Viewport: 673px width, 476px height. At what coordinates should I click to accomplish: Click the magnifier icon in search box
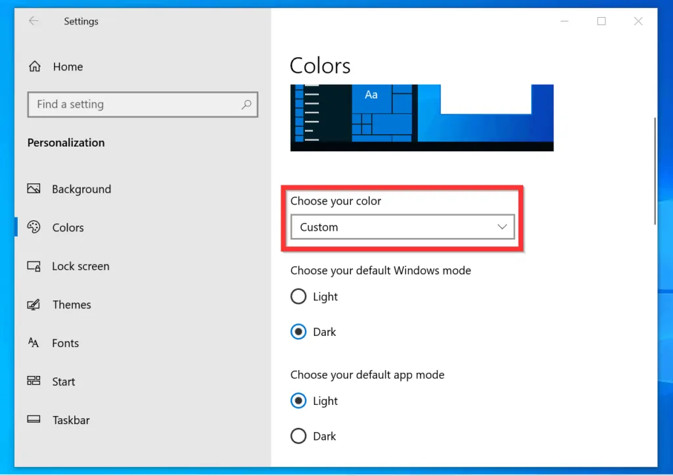(x=246, y=105)
